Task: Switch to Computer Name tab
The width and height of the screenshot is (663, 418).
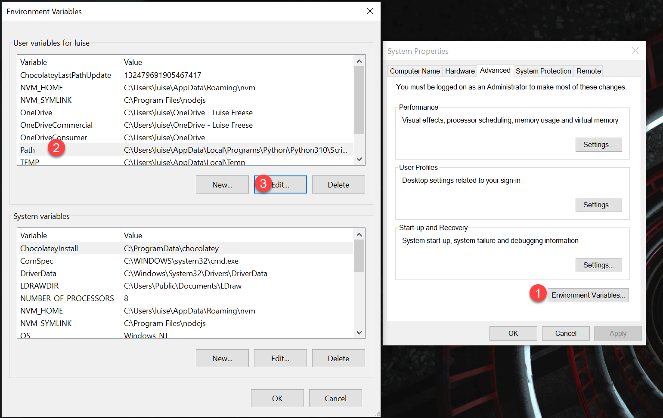Action: tap(415, 71)
